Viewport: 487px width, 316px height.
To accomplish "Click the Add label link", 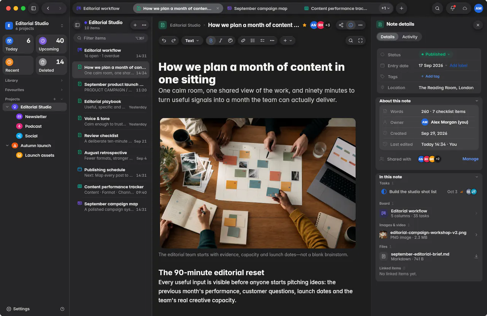I will tap(458, 65).
